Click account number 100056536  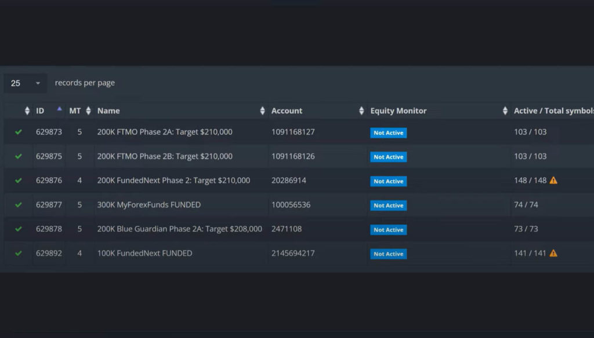click(x=291, y=204)
